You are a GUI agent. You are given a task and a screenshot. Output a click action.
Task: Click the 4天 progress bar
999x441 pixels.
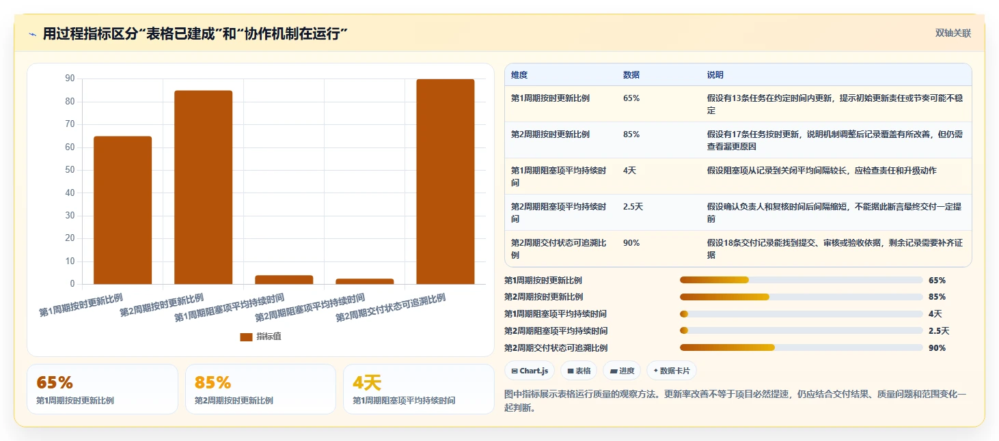click(x=801, y=314)
